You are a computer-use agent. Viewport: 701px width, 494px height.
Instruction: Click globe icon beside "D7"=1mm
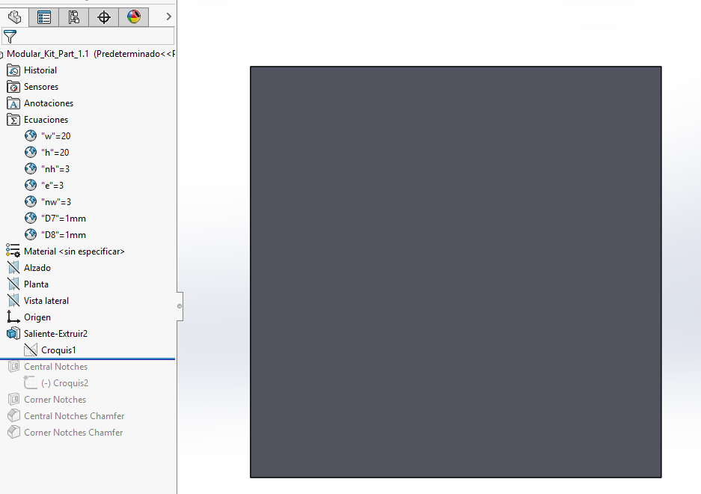31,219
